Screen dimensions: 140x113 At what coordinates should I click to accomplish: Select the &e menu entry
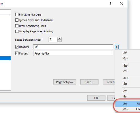(128, 104)
